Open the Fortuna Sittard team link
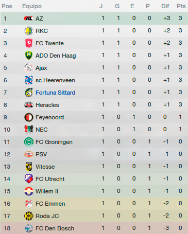Image resolution: width=188 pixels, height=234 pixels. [x=56, y=93]
